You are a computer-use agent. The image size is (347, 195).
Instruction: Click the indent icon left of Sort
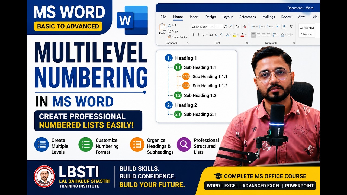point(278,27)
